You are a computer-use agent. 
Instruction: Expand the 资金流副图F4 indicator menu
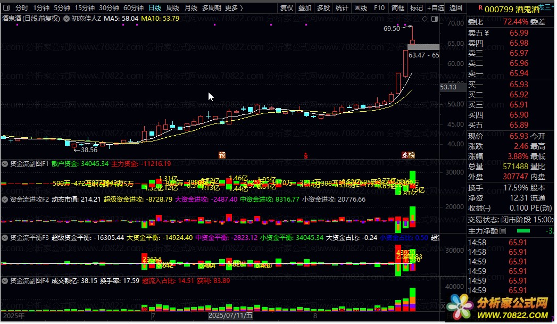click(5, 281)
